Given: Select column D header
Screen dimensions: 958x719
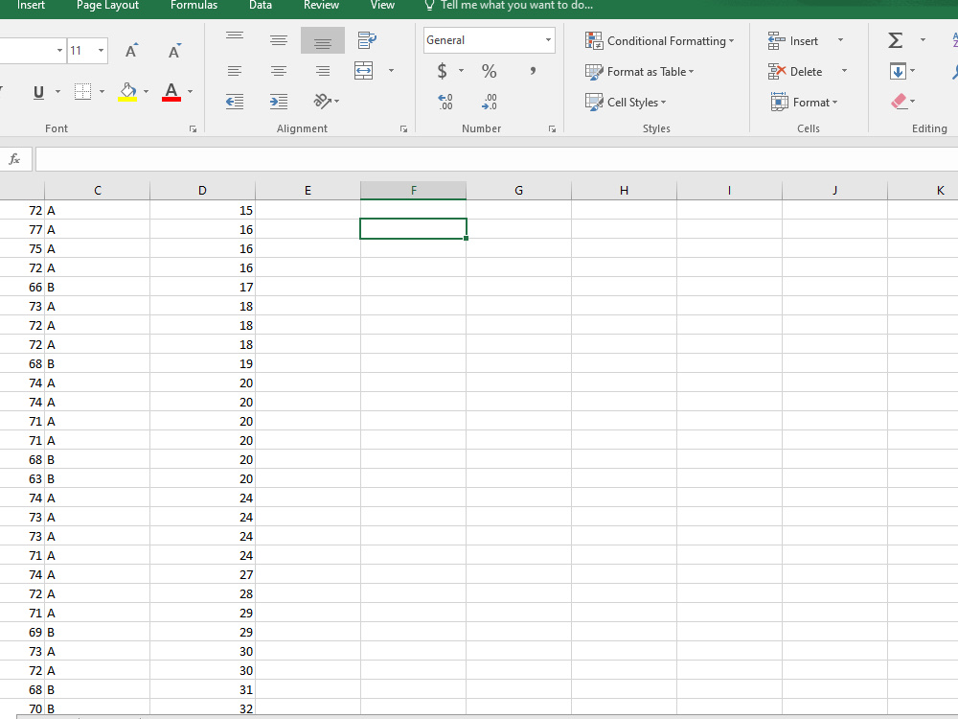Looking at the screenshot, I should click(202, 190).
